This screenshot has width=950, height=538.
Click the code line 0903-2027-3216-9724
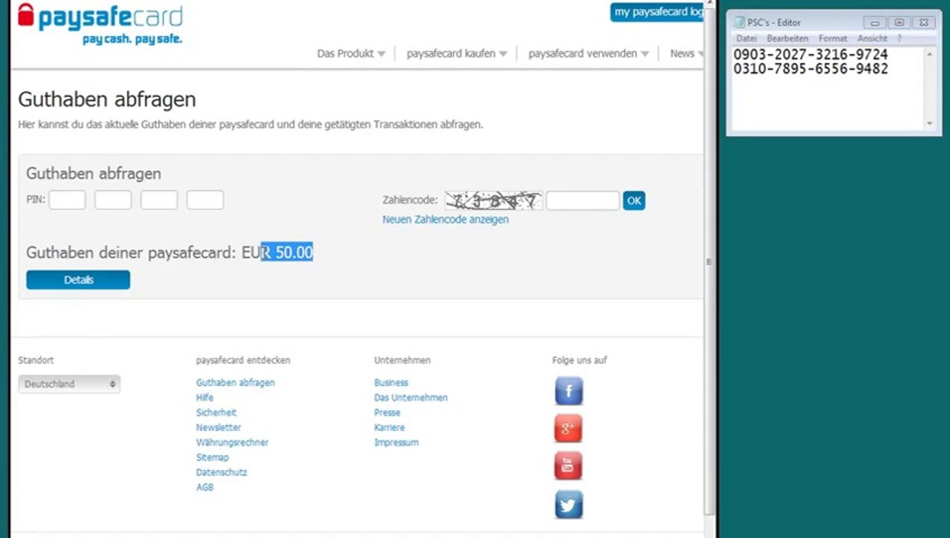(810, 55)
